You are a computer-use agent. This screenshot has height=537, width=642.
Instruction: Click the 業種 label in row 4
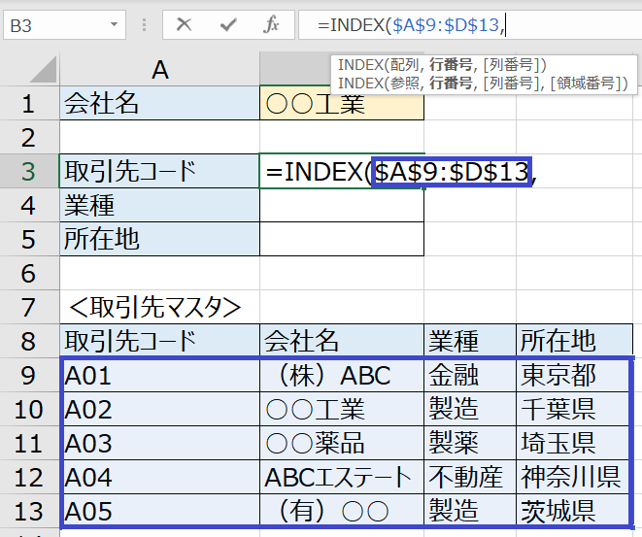(x=159, y=205)
